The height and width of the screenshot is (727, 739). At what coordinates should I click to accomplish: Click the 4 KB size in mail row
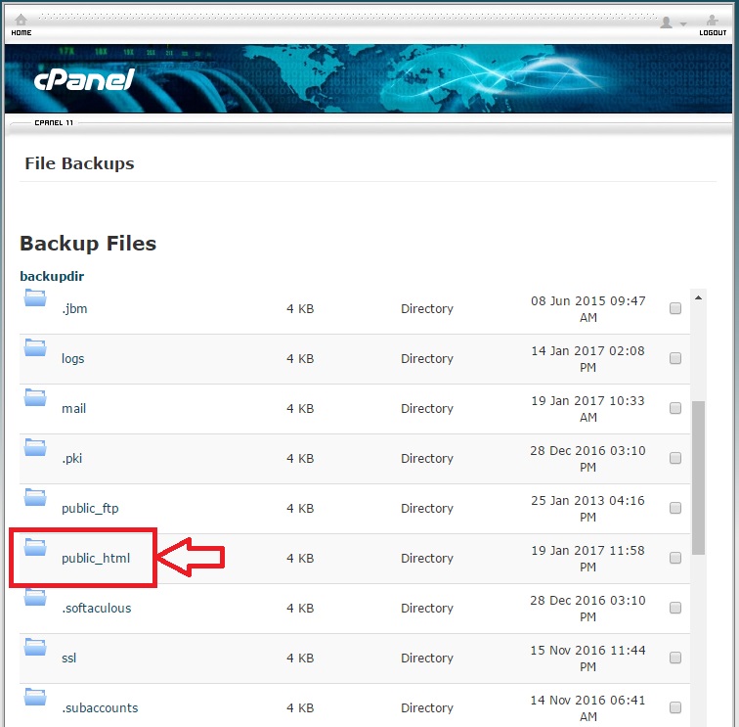300,409
